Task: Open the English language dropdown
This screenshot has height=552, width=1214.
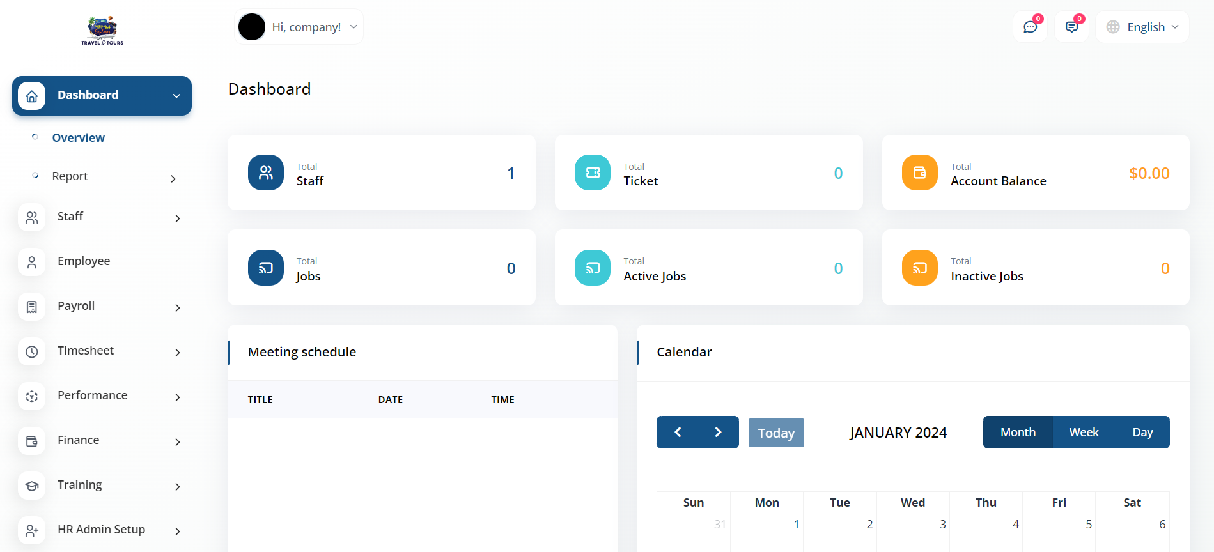Action: pos(1142,27)
